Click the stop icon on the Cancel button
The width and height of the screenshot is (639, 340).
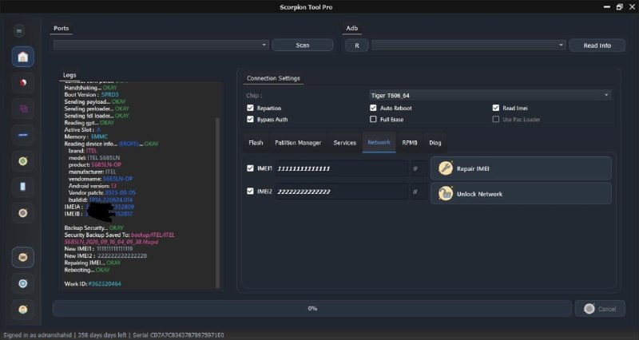coord(589,309)
